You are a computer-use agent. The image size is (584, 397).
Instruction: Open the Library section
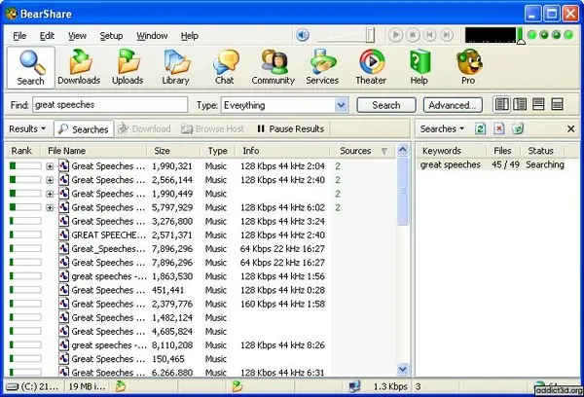point(175,67)
